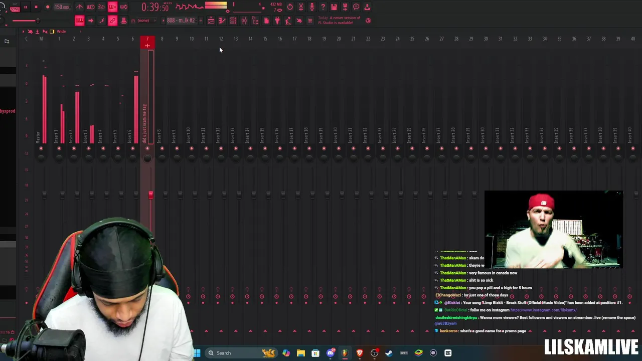Open the Piano roll icon

[x=222, y=21]
